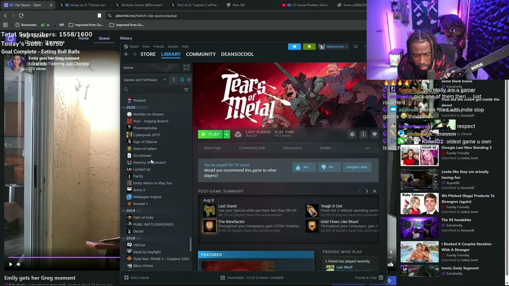
Task: Click the Add a Game plus icon
Action: [126, 278]
